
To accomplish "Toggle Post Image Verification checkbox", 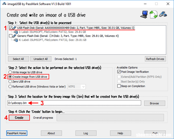I will [119, 72].
